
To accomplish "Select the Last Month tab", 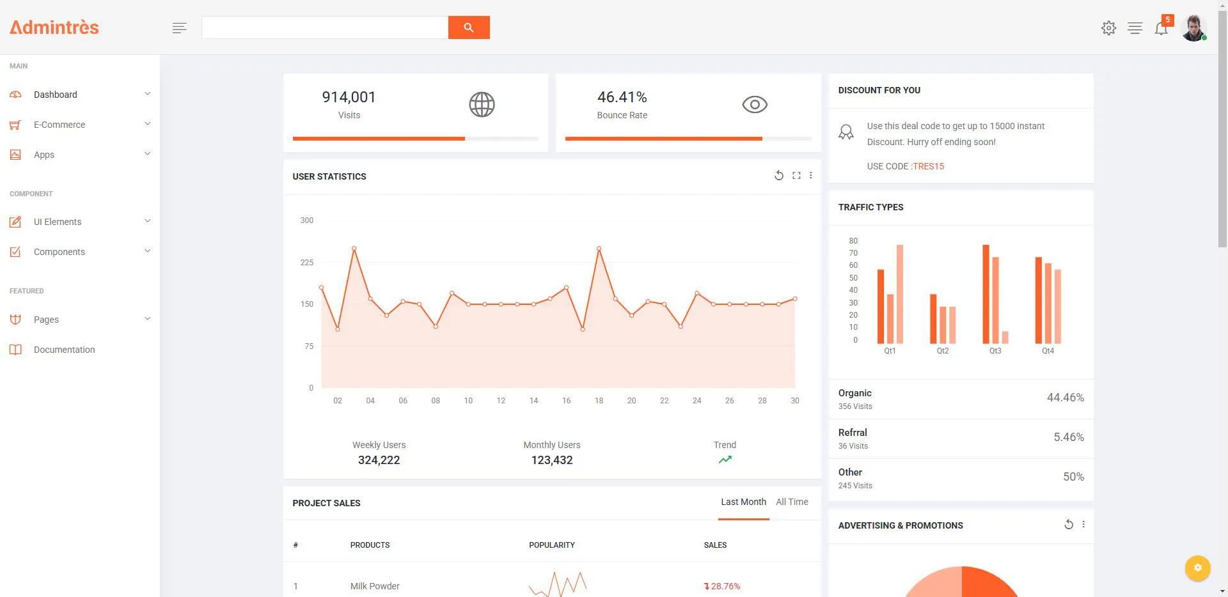I will (743, 502).
